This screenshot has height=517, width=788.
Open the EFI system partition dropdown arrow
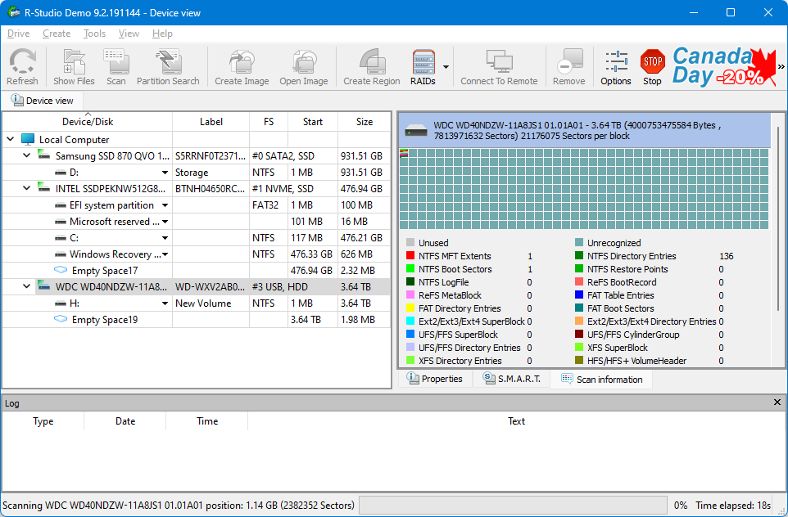point(165,205)
